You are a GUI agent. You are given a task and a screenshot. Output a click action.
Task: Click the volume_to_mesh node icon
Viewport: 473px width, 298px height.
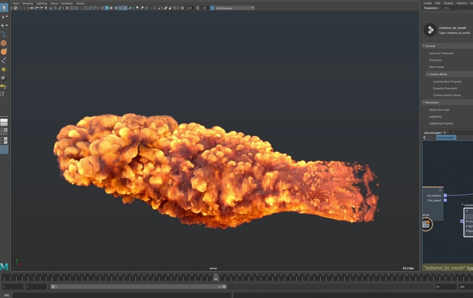pyautogui.click(x=430, y=30)
